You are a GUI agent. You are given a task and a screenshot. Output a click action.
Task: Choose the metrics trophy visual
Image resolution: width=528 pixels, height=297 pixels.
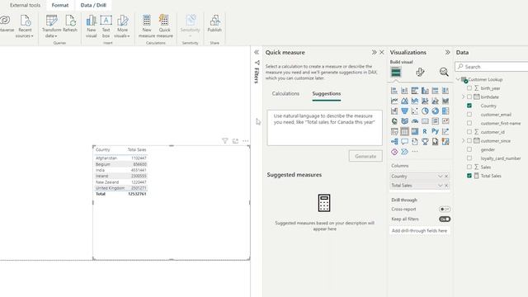425,141
